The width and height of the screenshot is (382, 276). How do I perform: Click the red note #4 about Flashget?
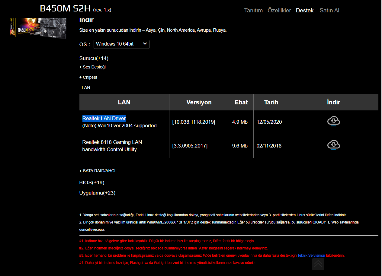167,263
